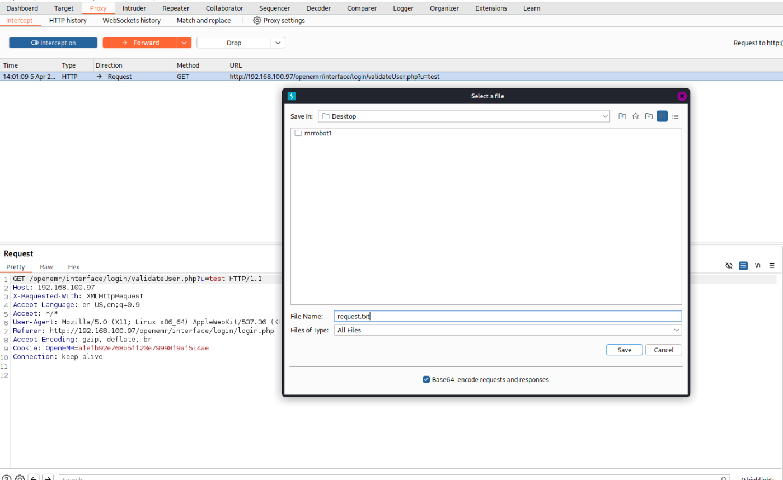
Task: Toggle show non-printable \n characters
Action: [758, 266]
